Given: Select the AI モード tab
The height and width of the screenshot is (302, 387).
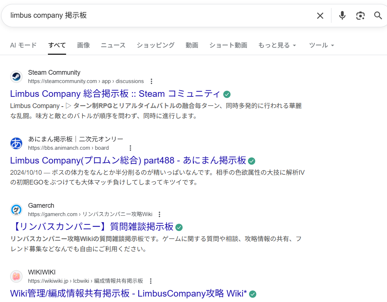Looking at the screenshot, I should pos(23,45).
